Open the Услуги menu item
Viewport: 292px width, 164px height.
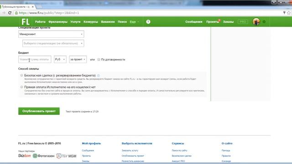click(x=75, y=22)
